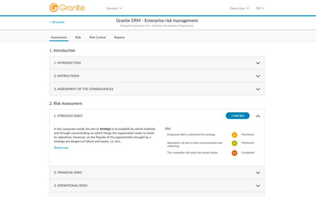The image size is (316, 197).
Task: Go back to All assets
Action: pos(57,22)
